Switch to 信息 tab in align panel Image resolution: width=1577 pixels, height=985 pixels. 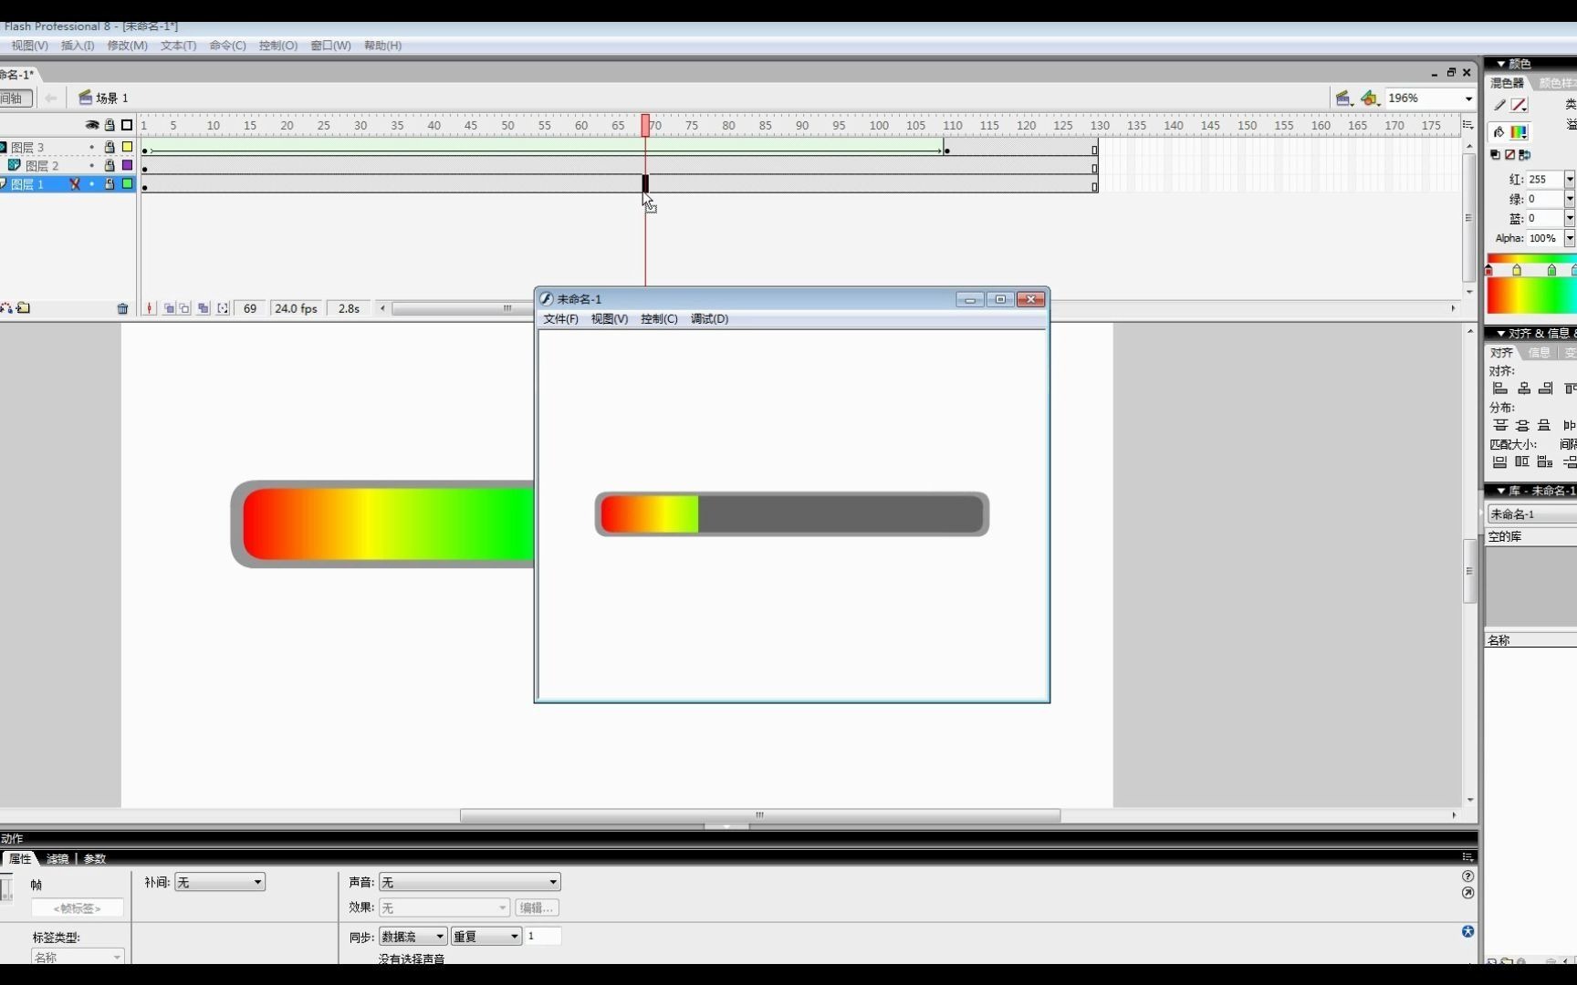coord(1539,353)
